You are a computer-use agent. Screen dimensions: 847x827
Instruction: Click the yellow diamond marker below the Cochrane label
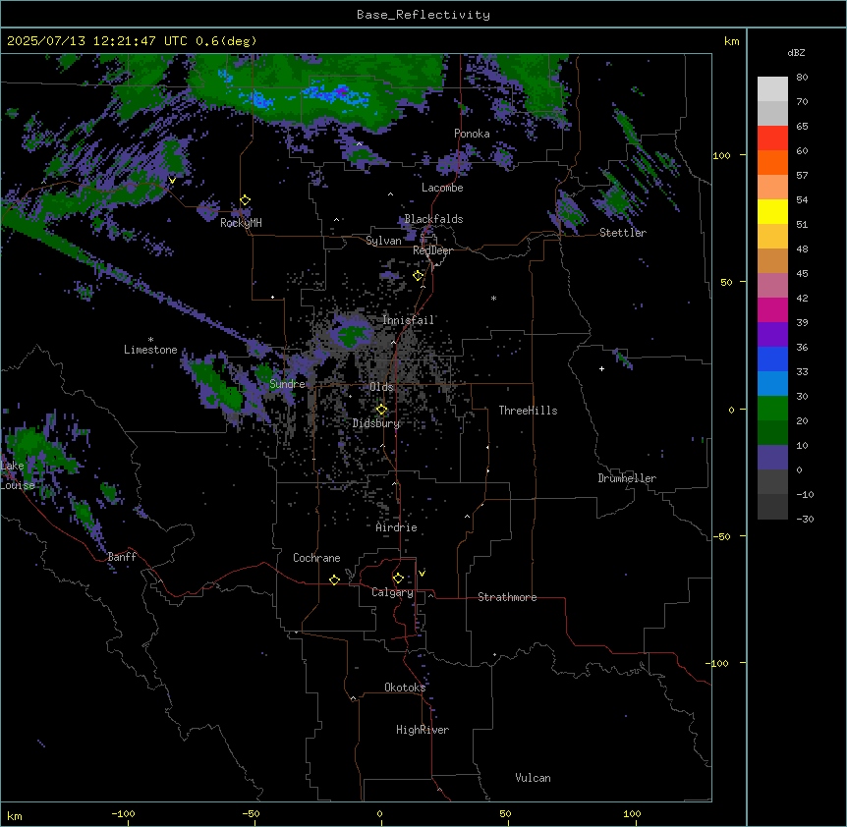(334, 579)
